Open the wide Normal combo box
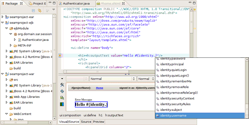The height and width of the screenshot is (125, 249). coord(113,79)
